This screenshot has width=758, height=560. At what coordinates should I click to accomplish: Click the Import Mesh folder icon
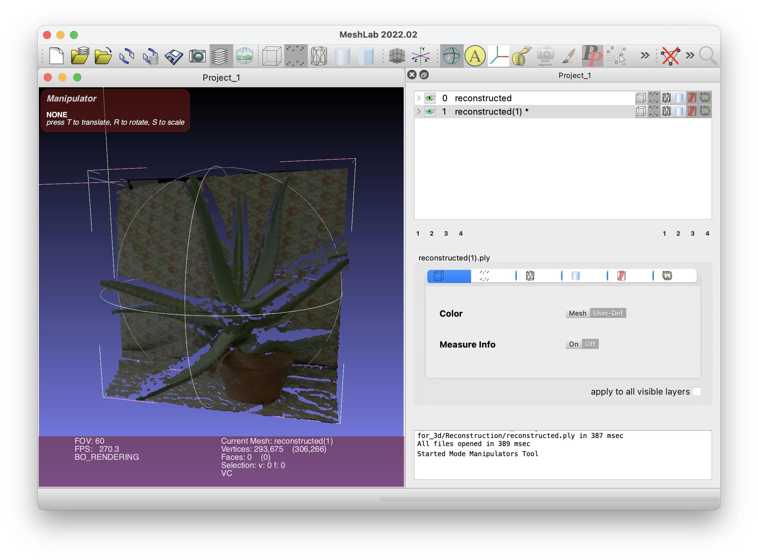(x=103, y=56)
